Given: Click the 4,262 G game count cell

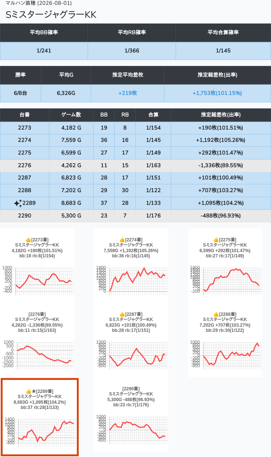Looking at the screenshot, I should point(71,165).
